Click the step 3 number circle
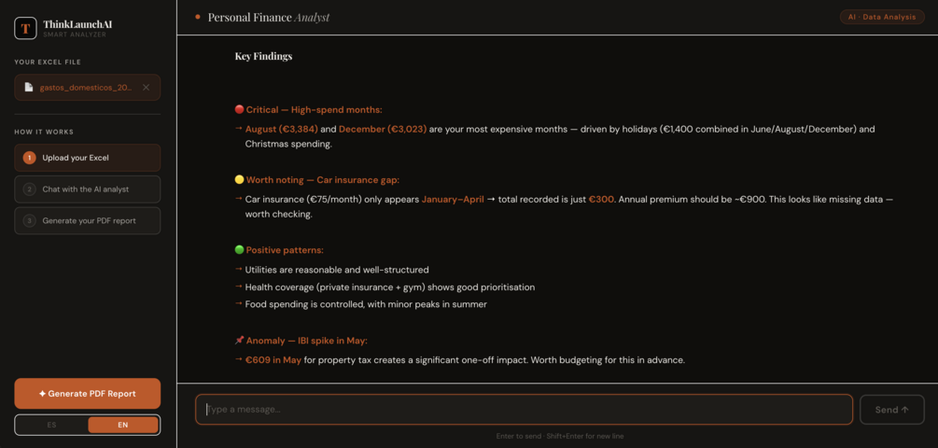 (29, 220)
